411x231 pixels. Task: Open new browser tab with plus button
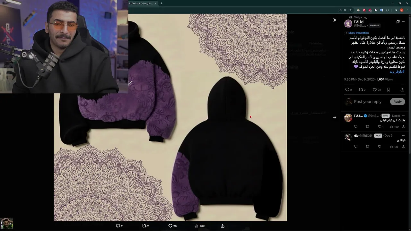point(162,3)
